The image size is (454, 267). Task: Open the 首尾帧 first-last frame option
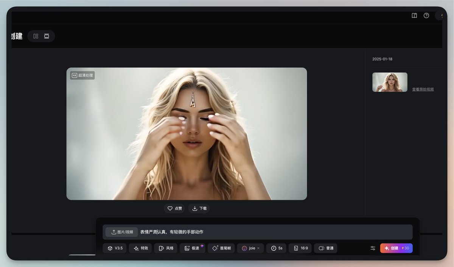pos(221,248)
